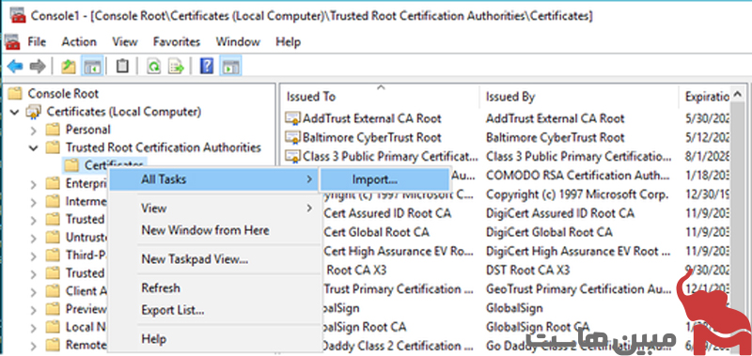
Task: Click the Export List toolbar icon
Action: coord(176,66)
